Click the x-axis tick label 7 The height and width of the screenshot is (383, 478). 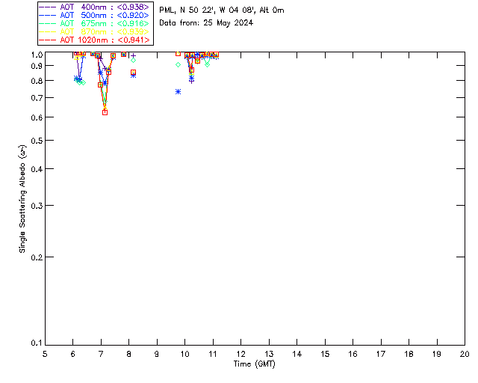[x=101, y=354]
